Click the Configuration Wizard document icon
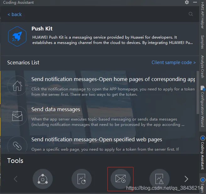 coord(203,88)
